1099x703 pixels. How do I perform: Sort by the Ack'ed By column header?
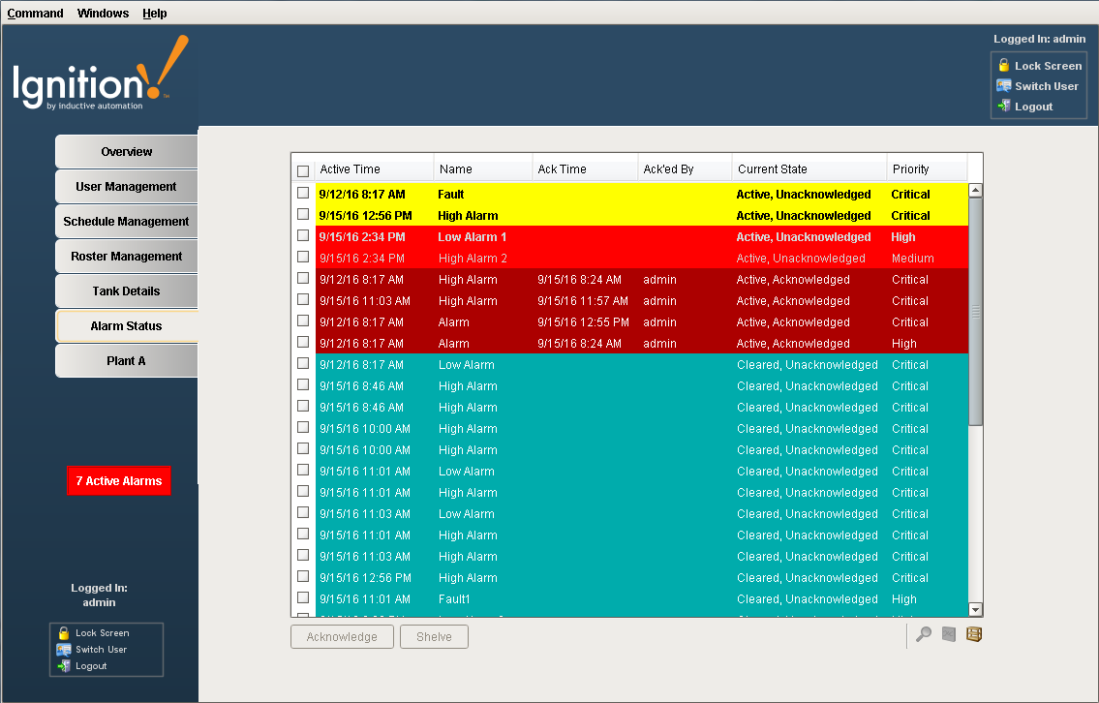click(685, 168)
